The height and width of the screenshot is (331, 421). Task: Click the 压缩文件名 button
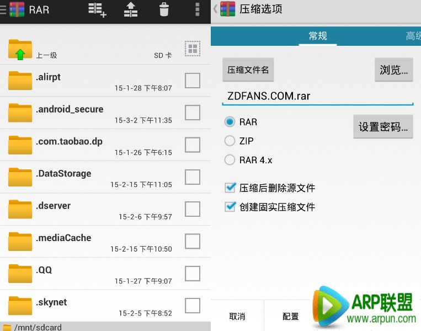(x=248, y=70)
